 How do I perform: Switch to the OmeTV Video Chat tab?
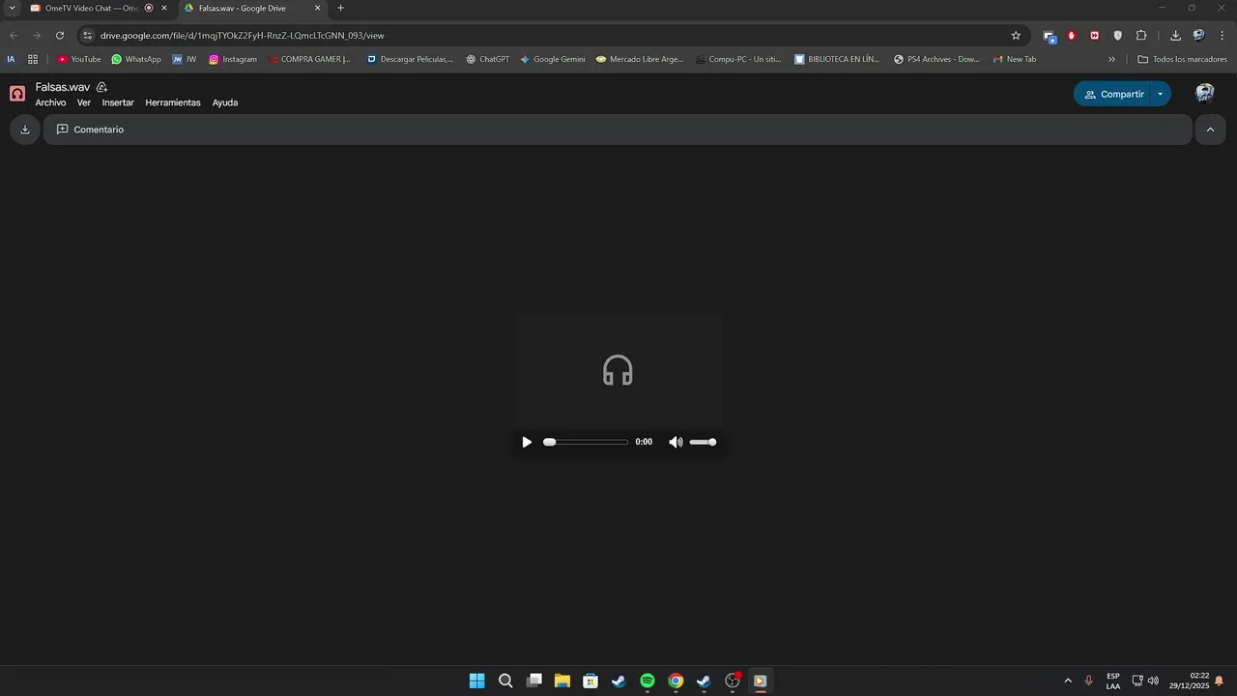point(92,8)
